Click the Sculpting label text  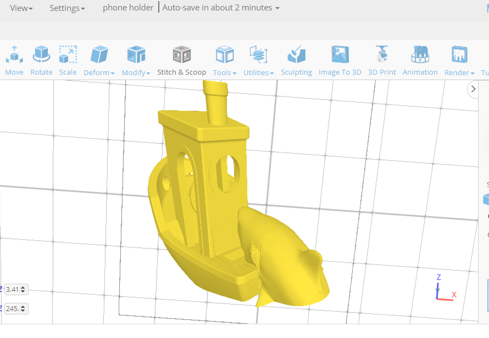(x=296, y=72)
